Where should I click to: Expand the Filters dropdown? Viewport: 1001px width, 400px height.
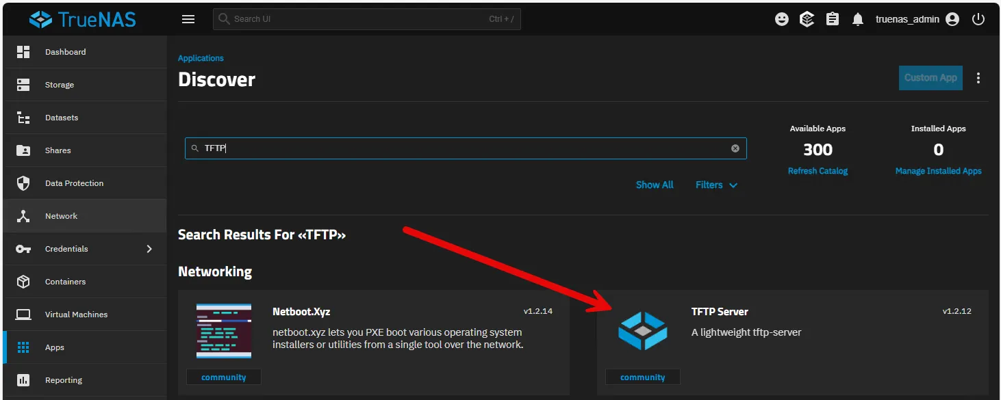pyautogui.click(x=716, y=185)
